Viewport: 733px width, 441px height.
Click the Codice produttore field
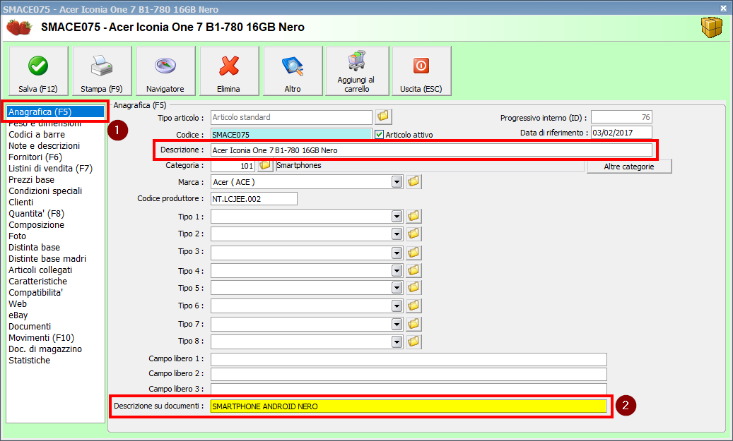254,199
